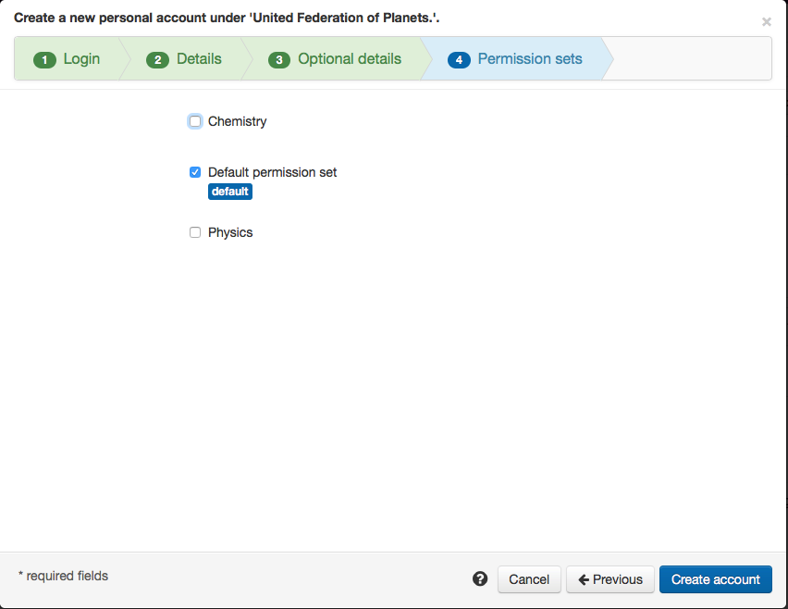This screenshot has height=609, width=788.
Task: Click the blue 'default' label badge
Action: [x=229, y=192]
